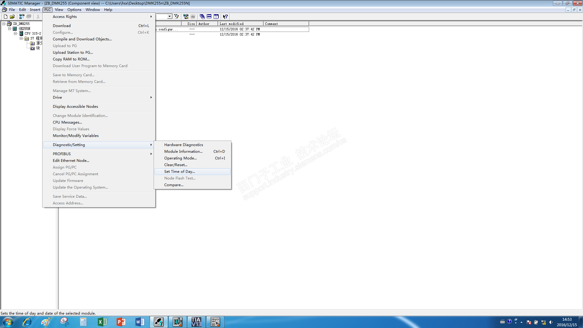
Task: Click the Tile Horizontally toolbar icon
Action: [x=209, y=17]
